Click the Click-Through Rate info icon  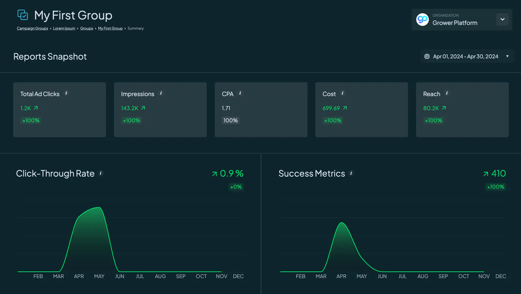(x=101, y=173)
